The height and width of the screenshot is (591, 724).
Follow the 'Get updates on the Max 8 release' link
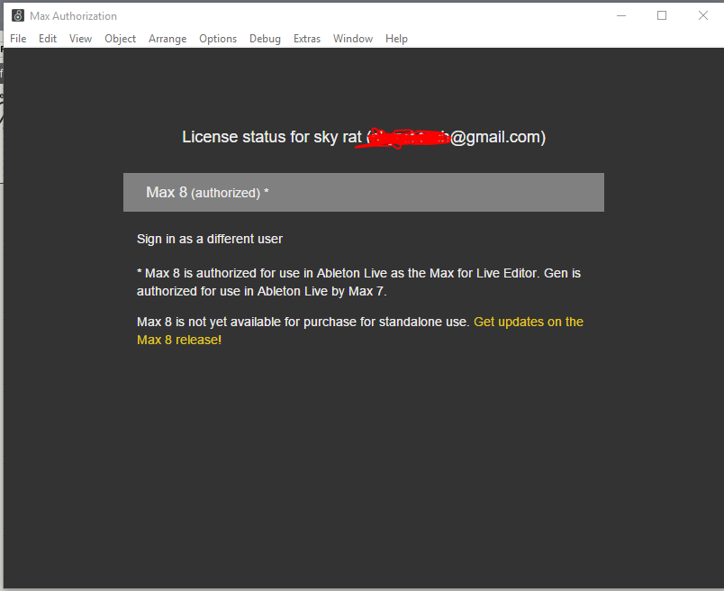point(528,322)
